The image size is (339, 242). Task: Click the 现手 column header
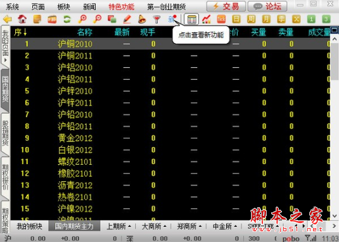(x=148, y=32)
